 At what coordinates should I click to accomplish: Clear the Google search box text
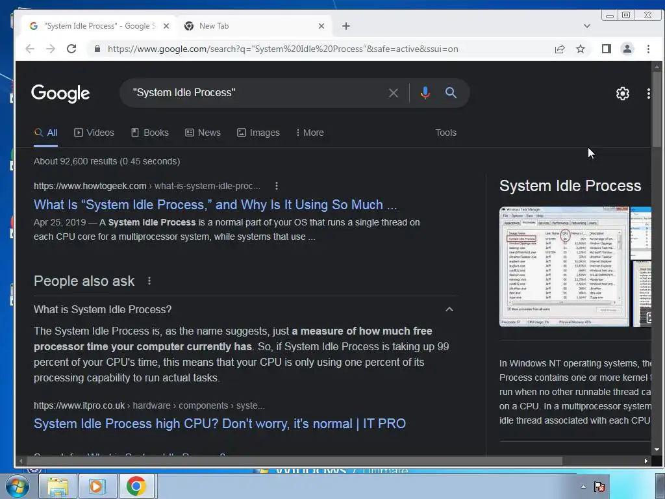pos(394,93)
